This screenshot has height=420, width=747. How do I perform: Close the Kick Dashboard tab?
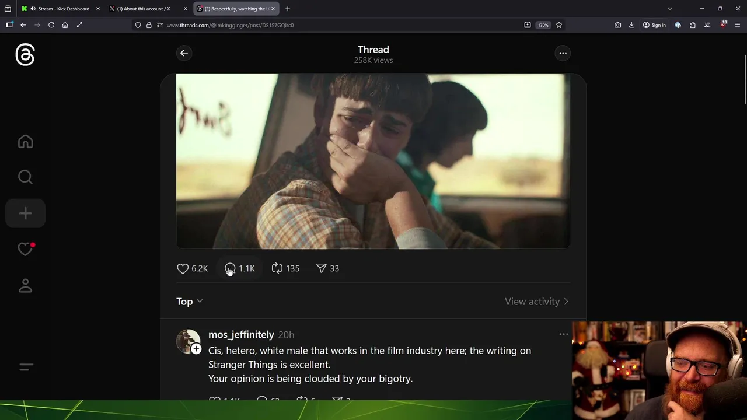click(x=97, y=9)
